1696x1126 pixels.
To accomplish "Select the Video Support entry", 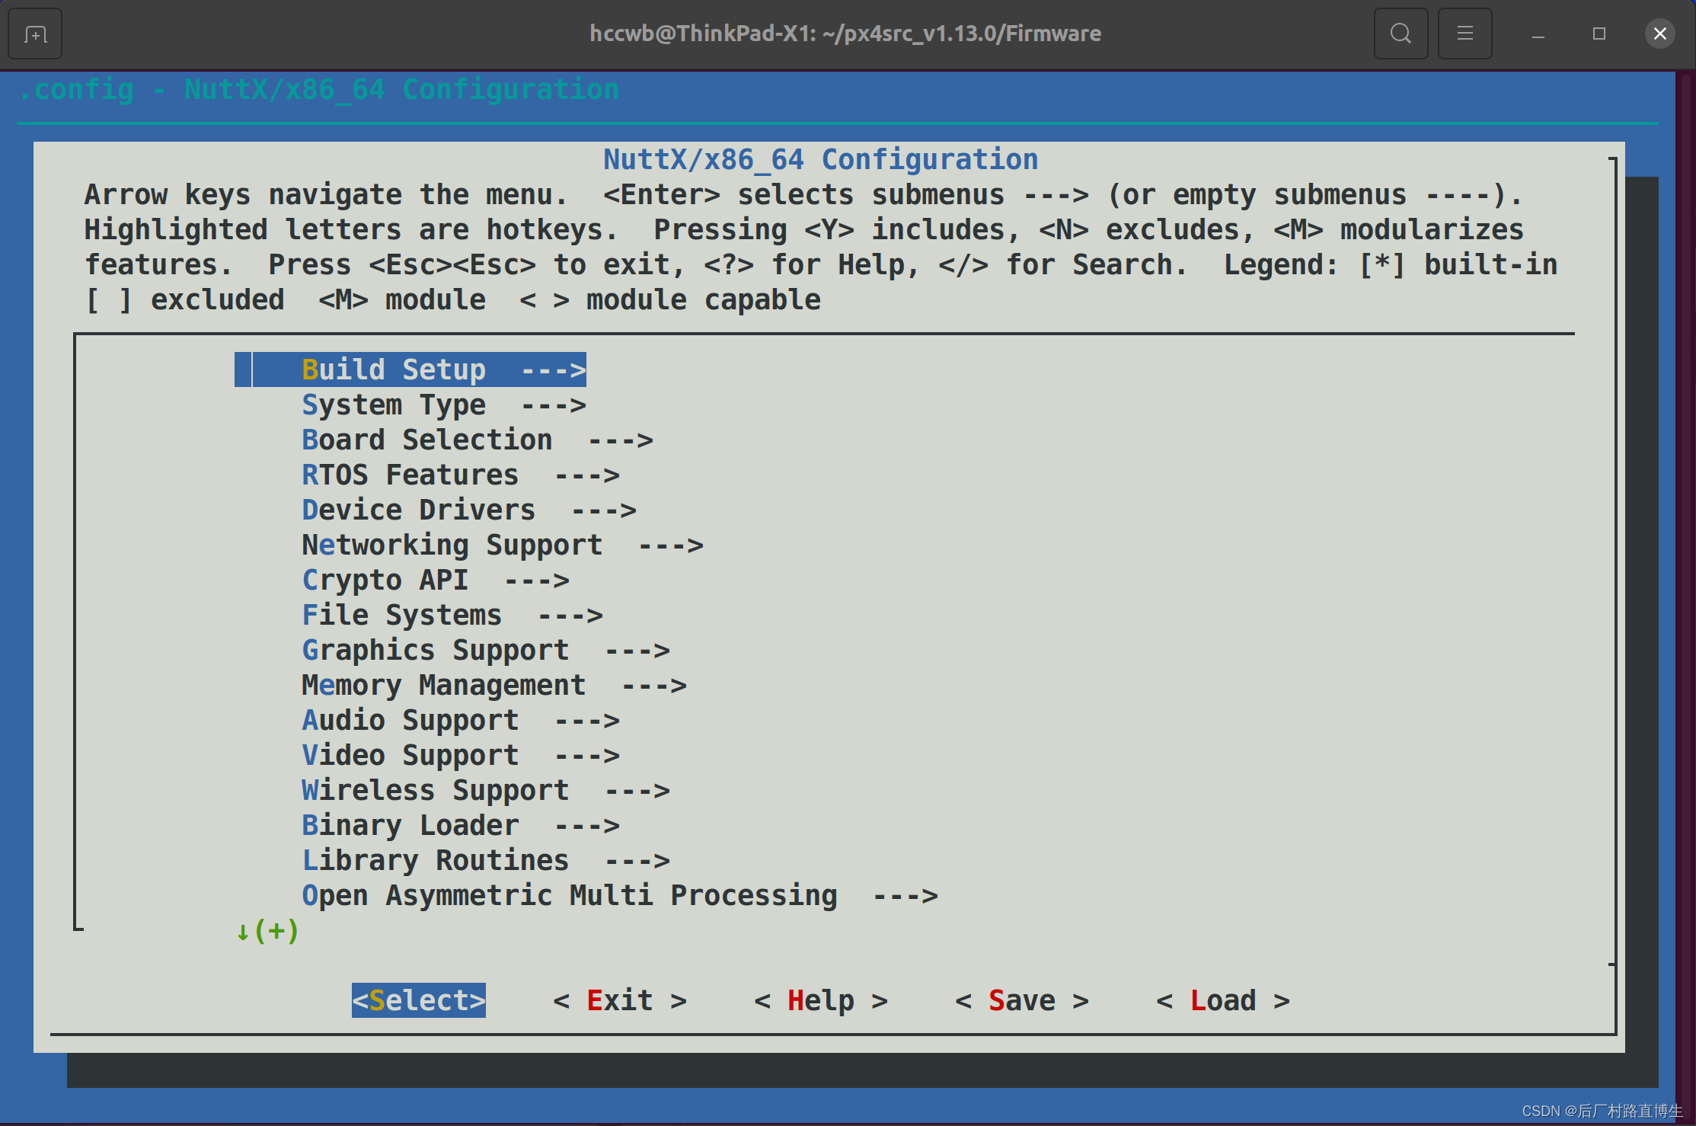I will (461, 756).
